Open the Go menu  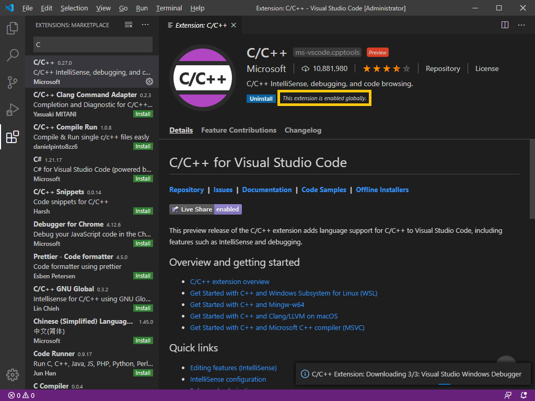pyautogui.click(x=123, y=8)
